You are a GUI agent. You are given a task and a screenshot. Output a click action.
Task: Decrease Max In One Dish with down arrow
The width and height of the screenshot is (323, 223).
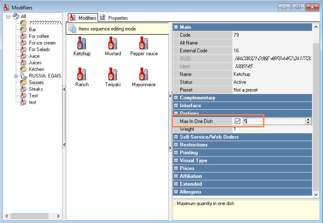pyautogui.click(x=308, y=123)
